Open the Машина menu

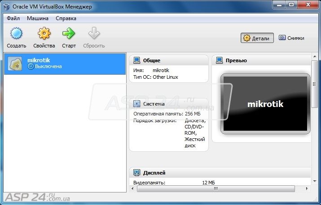(x=38, y=18)
